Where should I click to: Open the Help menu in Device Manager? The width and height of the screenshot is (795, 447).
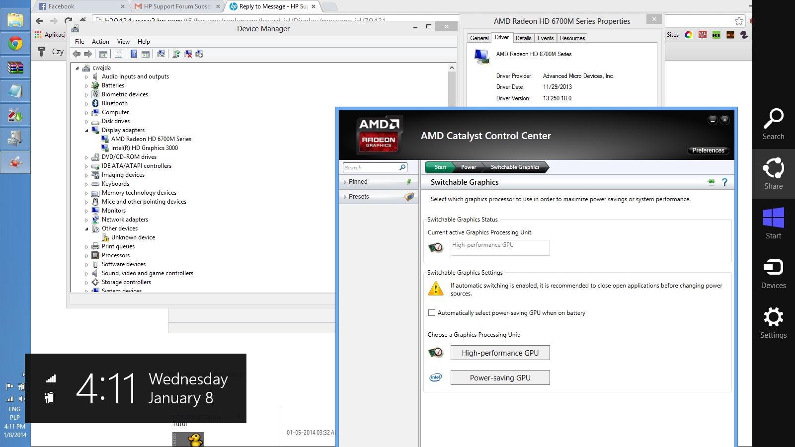pyautogui.click(x=144, y=42)
